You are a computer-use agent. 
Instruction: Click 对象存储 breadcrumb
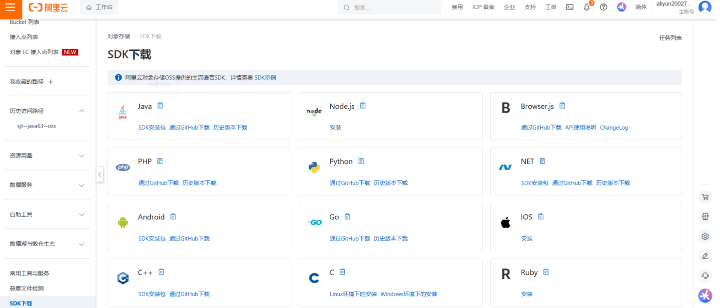pyautogui.click(x=118, y=36)
